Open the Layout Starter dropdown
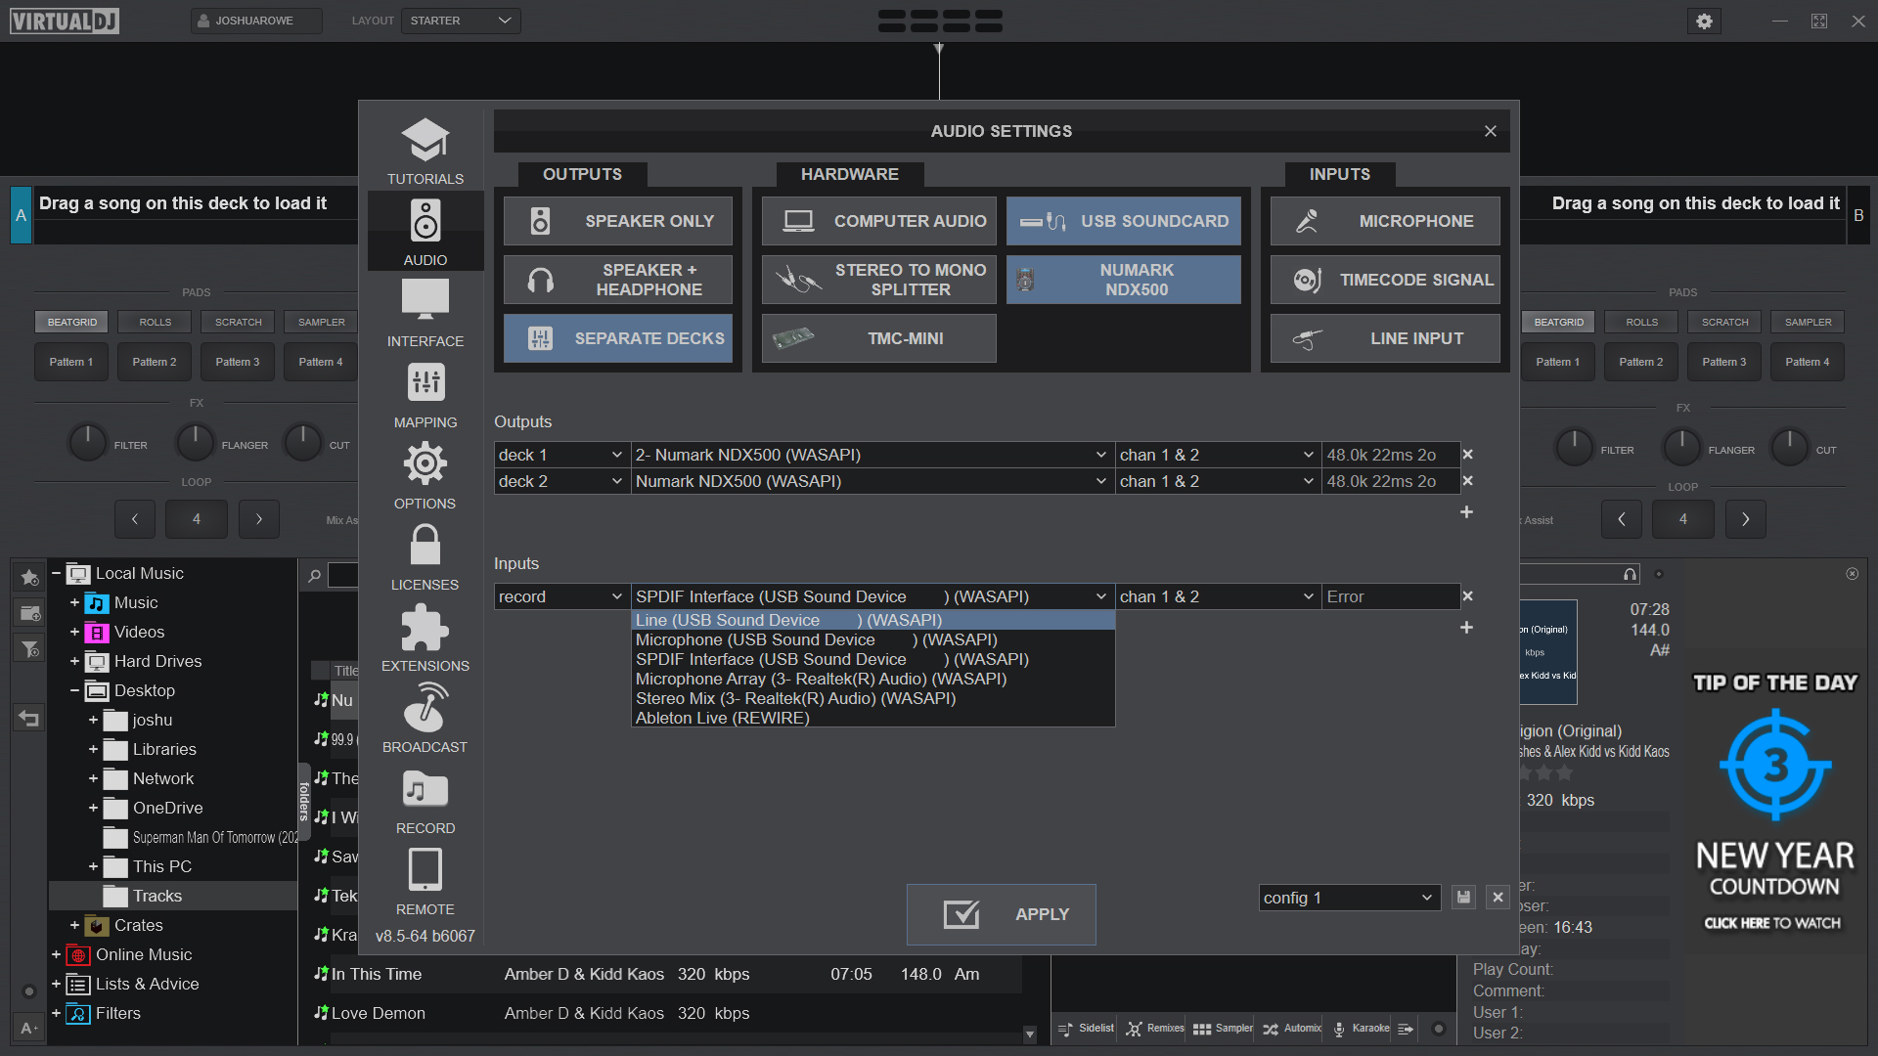Viewport: 1878px width, 1056px height. click(x=461, y=21)
